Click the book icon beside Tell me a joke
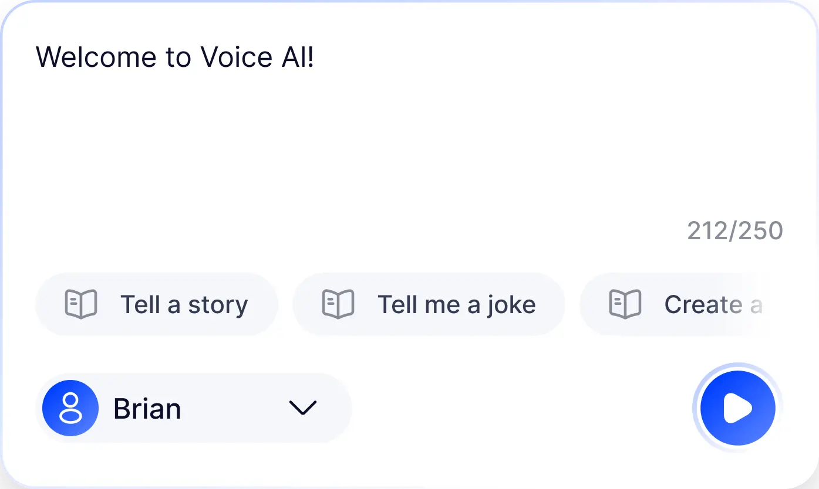 pyautogui.click(x=338, y=304)
